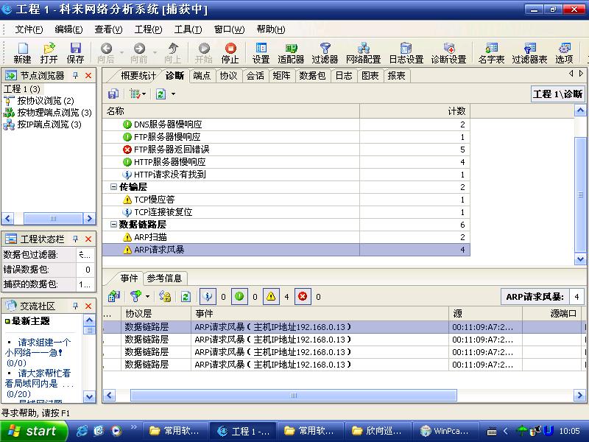Open the 名字表 name table icon
The width and height of the screenshot is (589, 442).
(491, 52)
